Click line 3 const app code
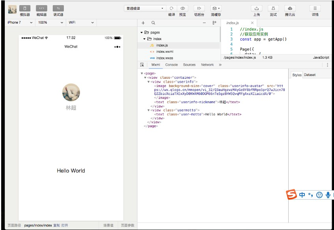 point(263,39)
